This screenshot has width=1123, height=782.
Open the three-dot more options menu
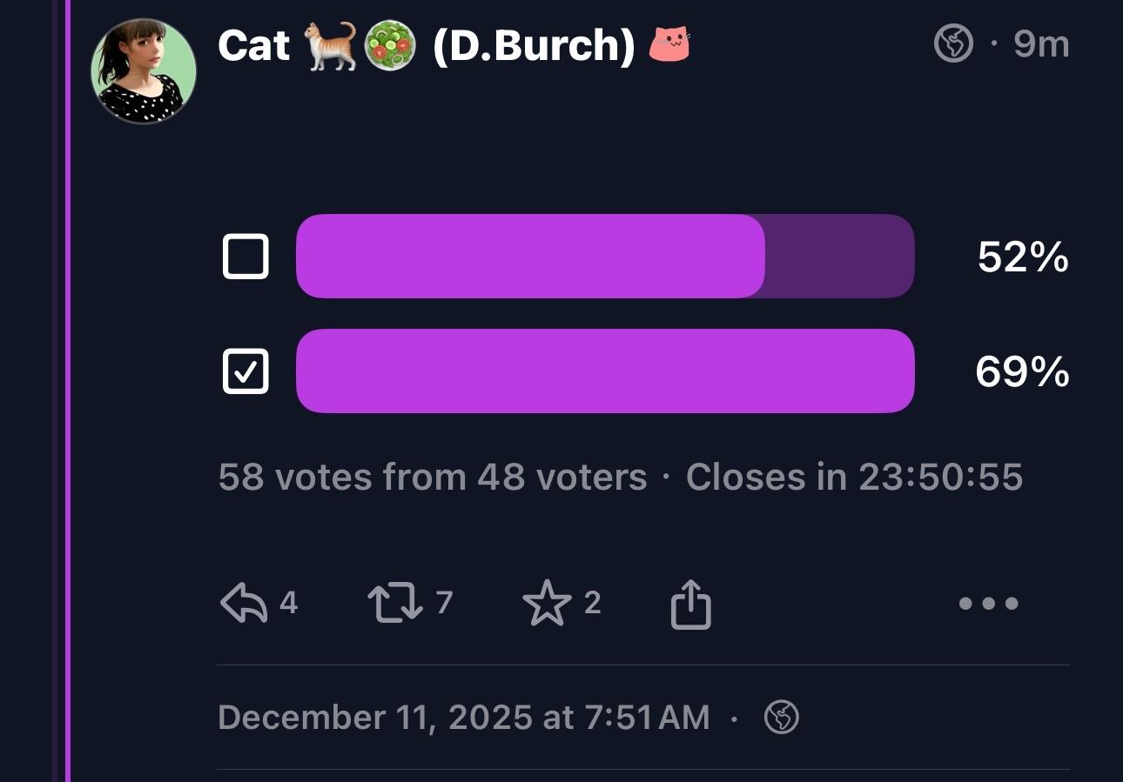coord(988,603)
